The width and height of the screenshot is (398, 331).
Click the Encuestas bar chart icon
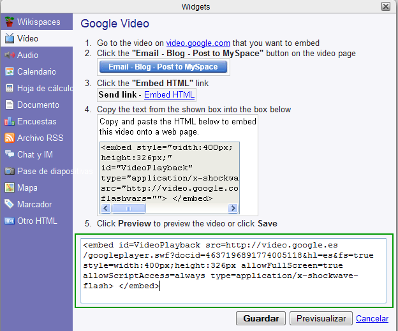click(x=10, y=121)
